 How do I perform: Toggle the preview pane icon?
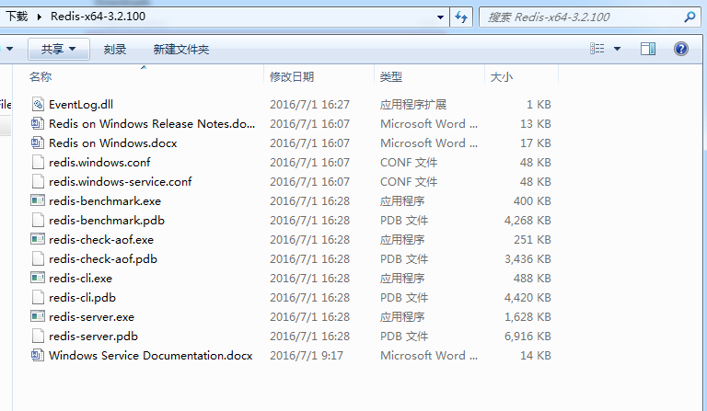[648, 49]
